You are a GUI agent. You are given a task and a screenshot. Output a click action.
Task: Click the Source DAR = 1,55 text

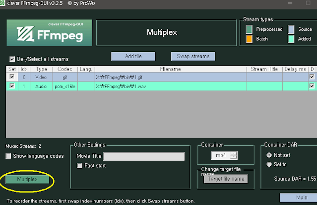coord(295,179)
